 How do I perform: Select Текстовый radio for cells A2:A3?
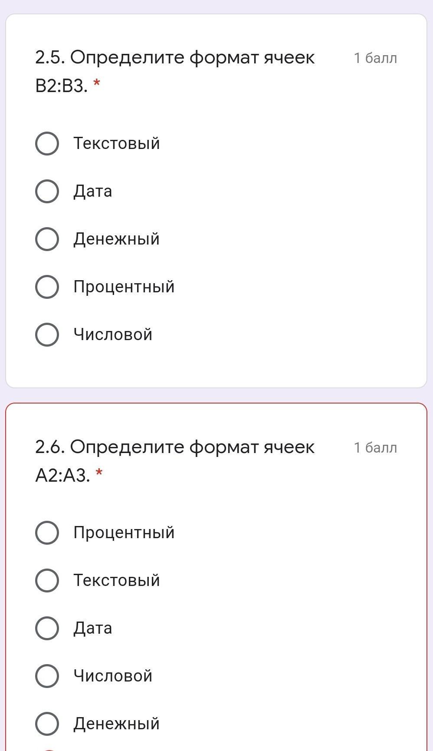tap(47, 580)
